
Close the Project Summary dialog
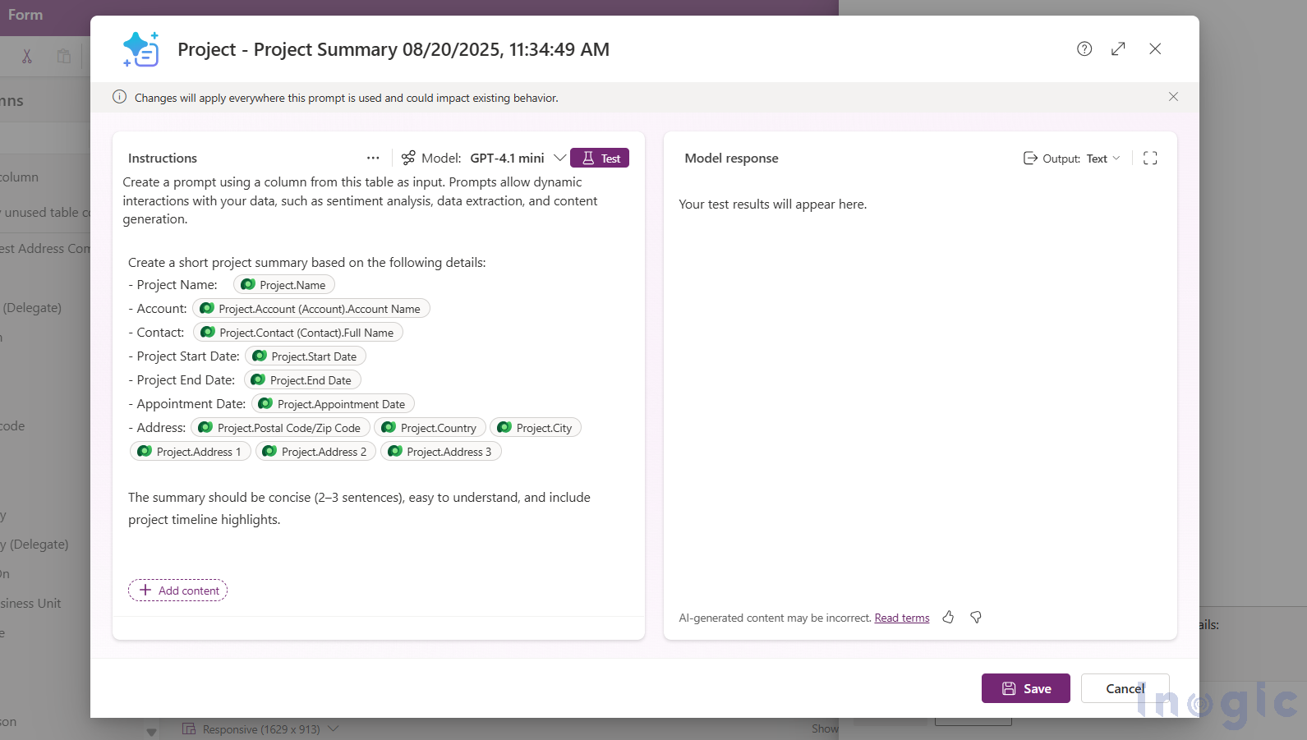coord(1155,49)
